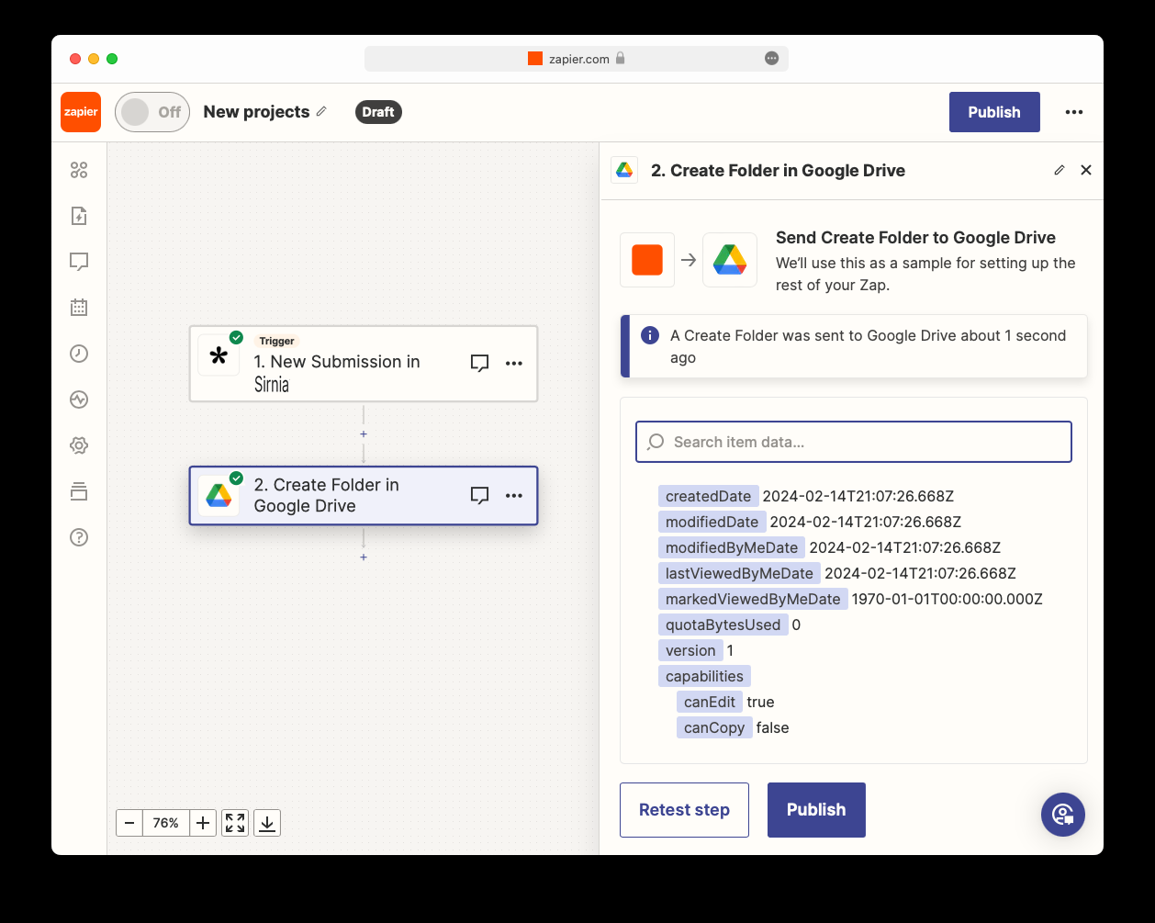Select the Create Folder in Google Drive step
The image size is (1155, 923).
coord(364,496)
